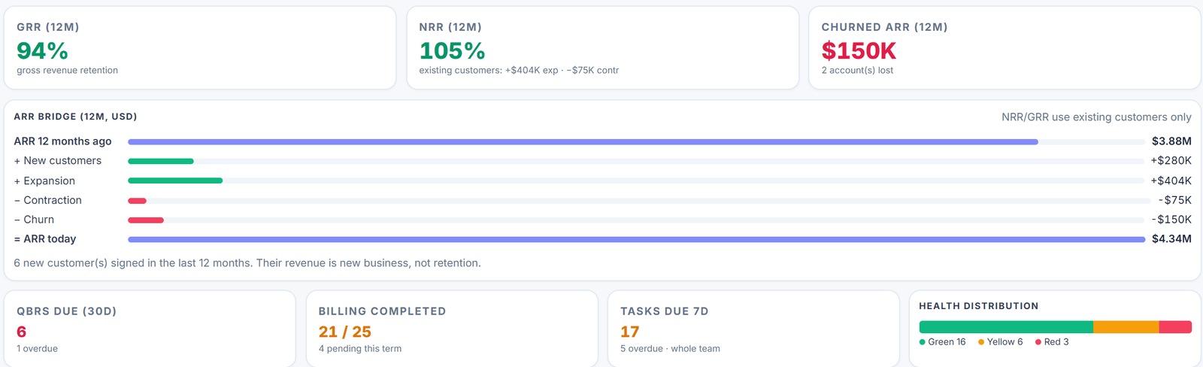Click the 4 pending this term caption
This screenshot has height=367, width=1203.
360,349
